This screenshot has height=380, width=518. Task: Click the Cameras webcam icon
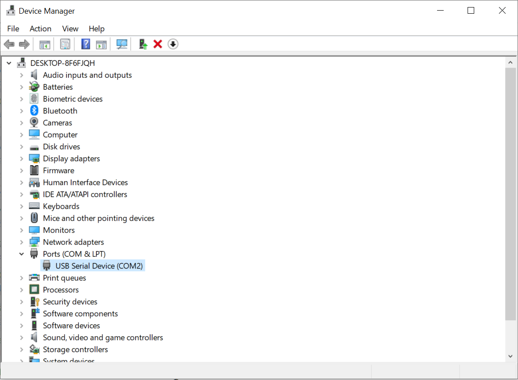pyautogui.click(x=34, y=122)
